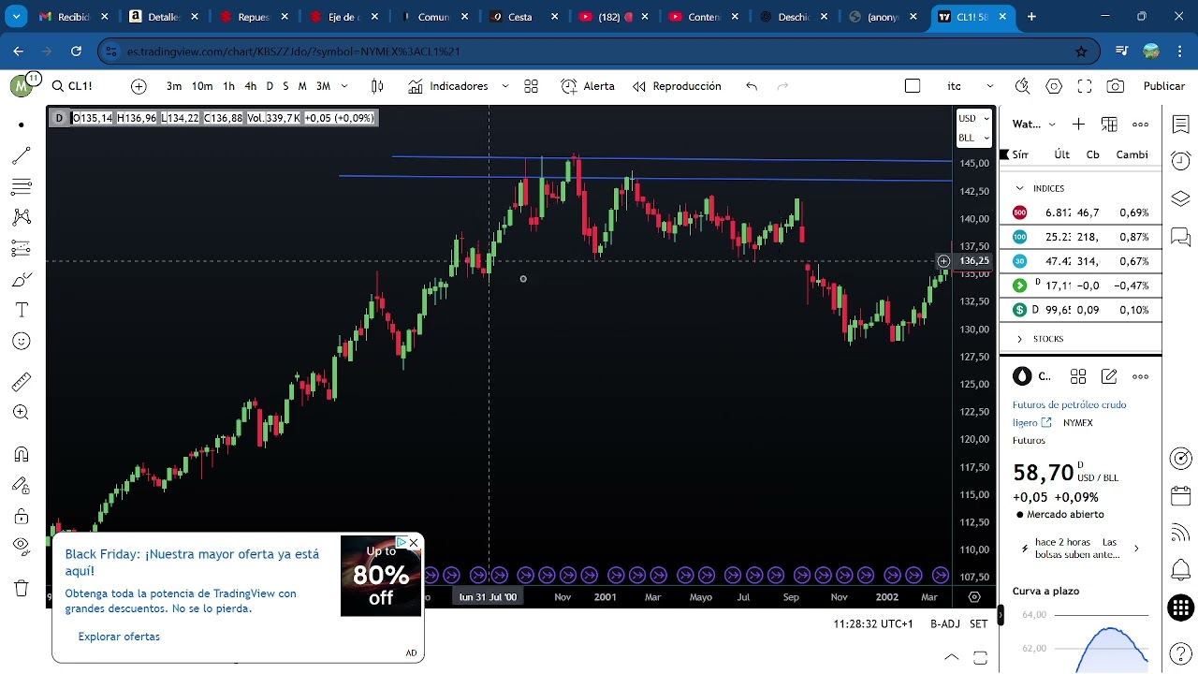Screen dimensions: 1198x674
Task: Toggle stay-in-drawing-mode pencil lock
Action: pos(22,485)
